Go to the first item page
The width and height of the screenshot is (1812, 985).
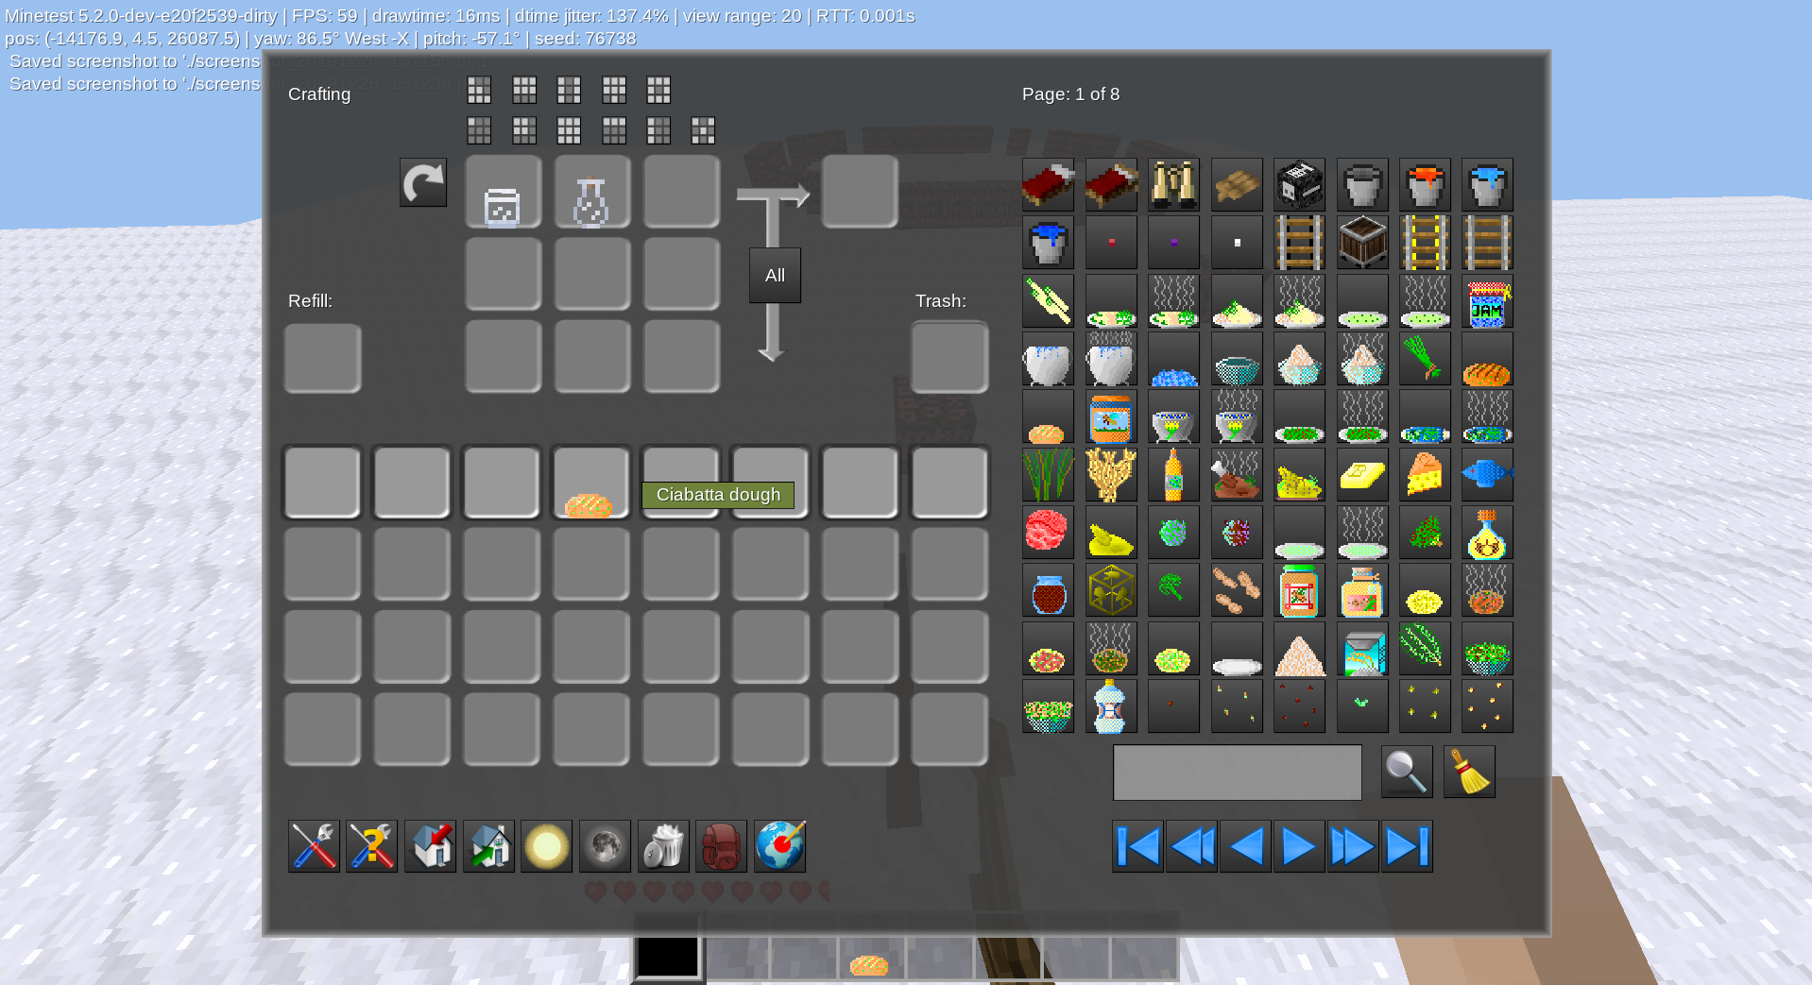pos(1138,846)
